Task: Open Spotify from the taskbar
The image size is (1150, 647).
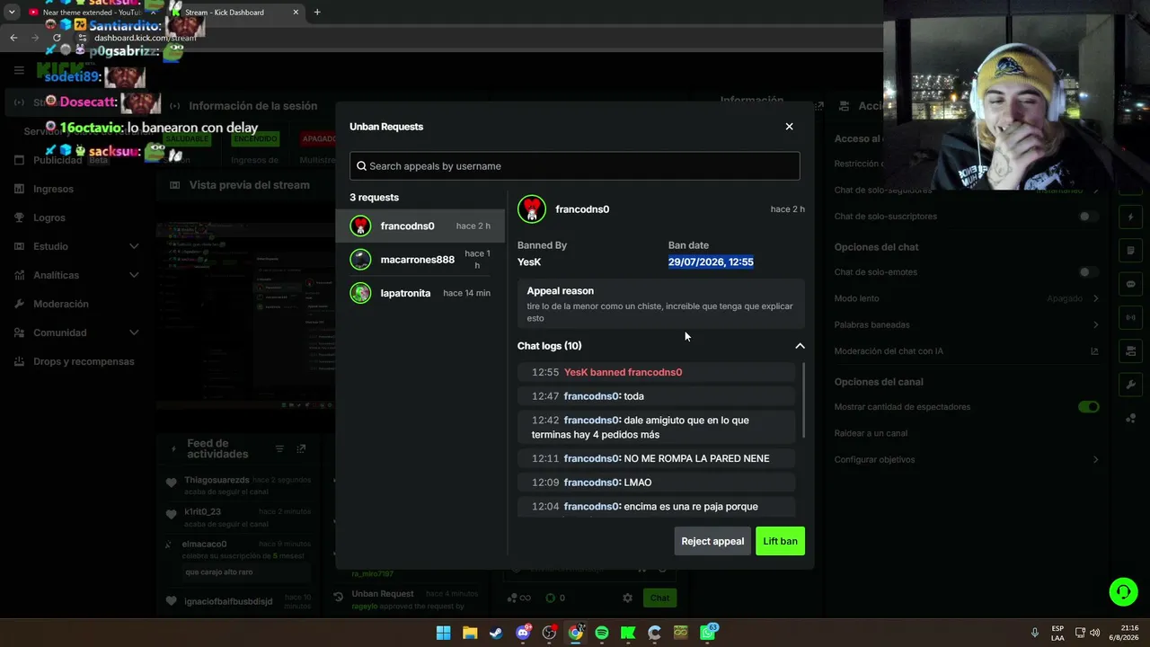Action: [602, 633]
